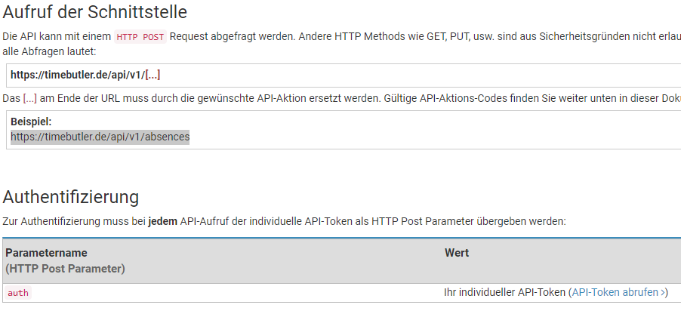Screen dimensions: 681x311
Task: Click the highlighted absences example URL
Action: coord(100,137)
